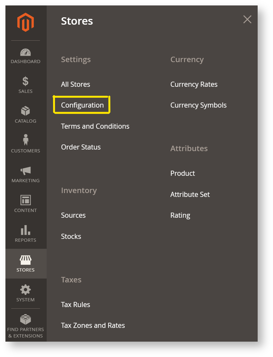Viewport: 273px width, 357px height.
Task: Open Currency Rates
Action: coord(194,85)
